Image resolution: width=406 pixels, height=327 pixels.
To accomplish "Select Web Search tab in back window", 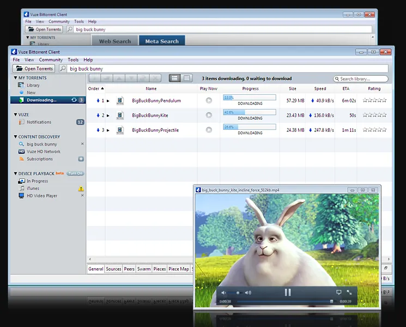I will [x=115, y=41].
